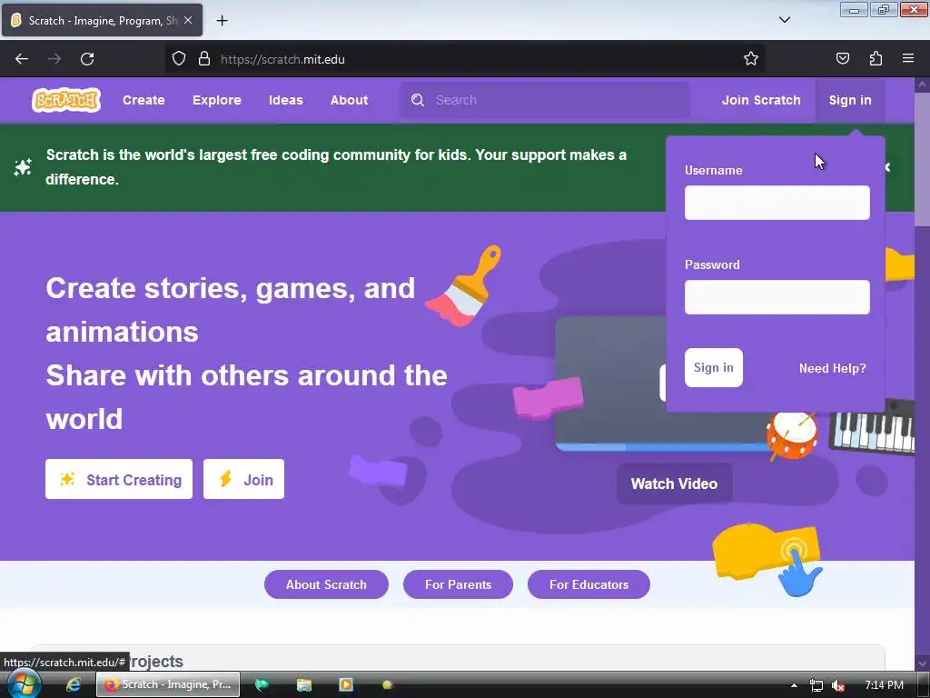Open the Extensions puzzle icon
The width and height of the screenshot is (930, 698).
tap(876, 58)
